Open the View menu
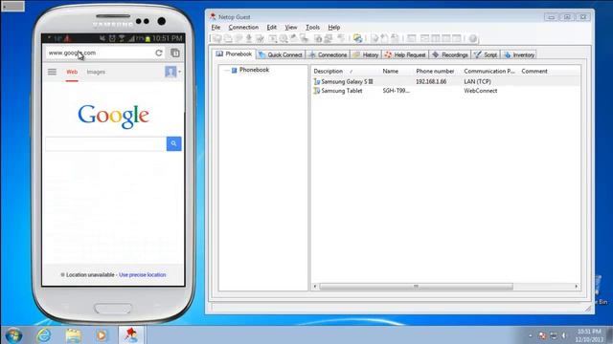The image size is (613, 344). (291, 28)
